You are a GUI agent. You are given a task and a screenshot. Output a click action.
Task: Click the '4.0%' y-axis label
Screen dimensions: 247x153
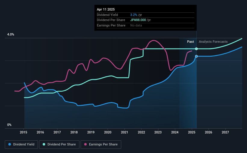coord(11,35)
